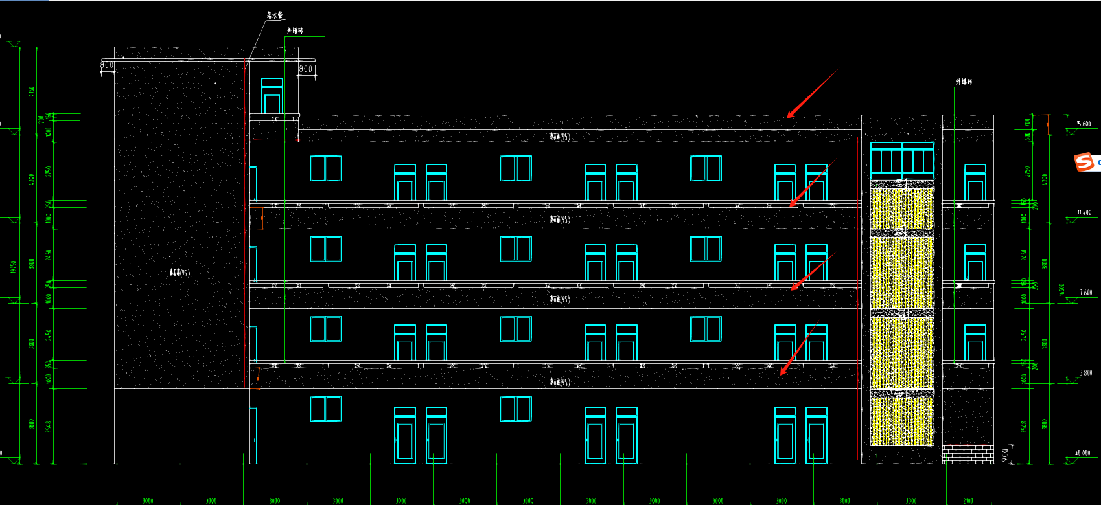Select the 15.600 elevation label

1084,124
